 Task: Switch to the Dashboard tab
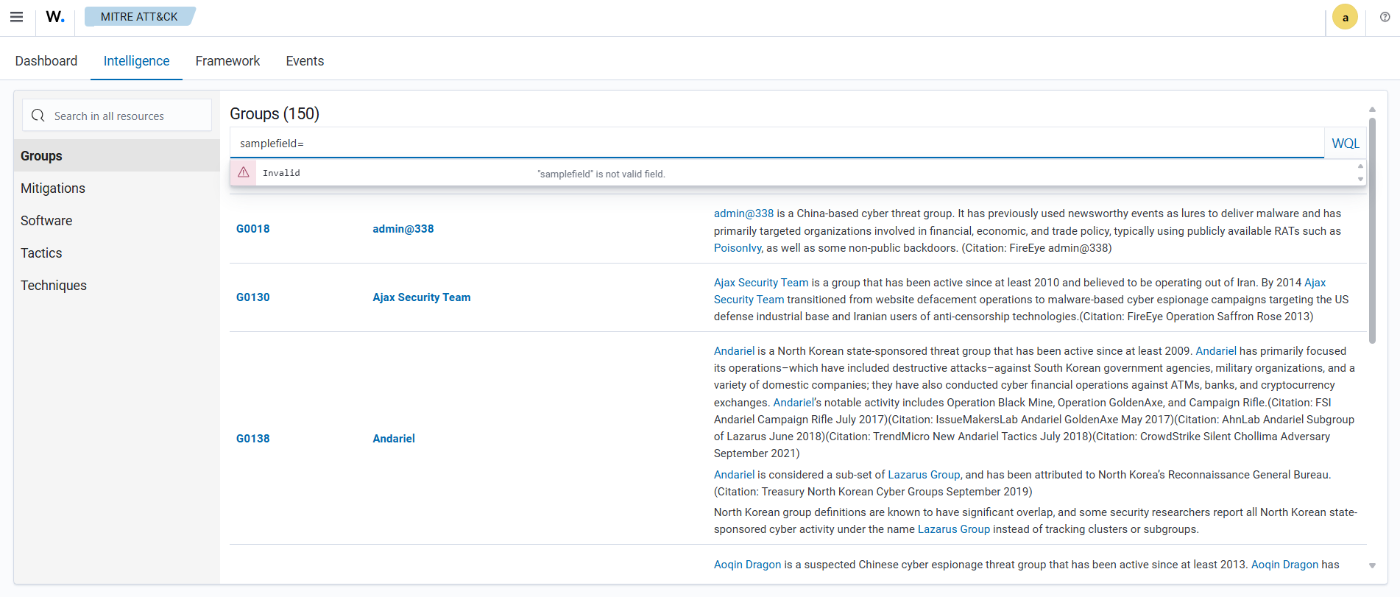point(46,61)
